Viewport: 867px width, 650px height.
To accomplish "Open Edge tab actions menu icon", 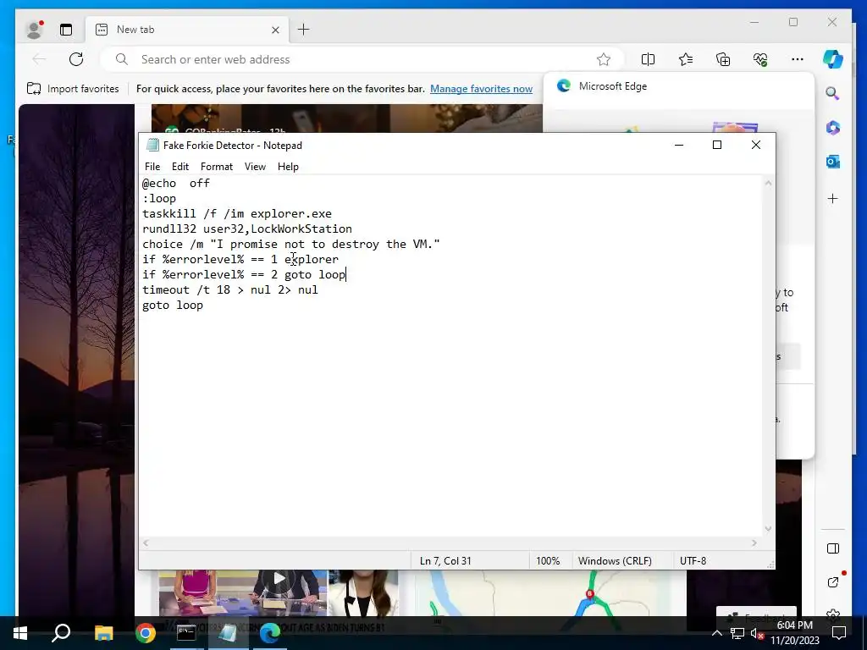I will pyautogui.click(x=66, y=30).
